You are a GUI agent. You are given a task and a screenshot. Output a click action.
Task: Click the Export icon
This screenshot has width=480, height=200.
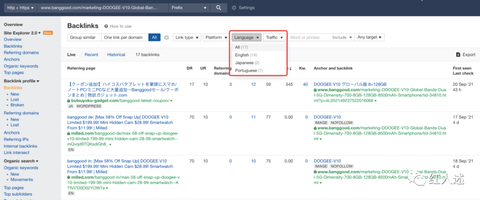[459, 55]
